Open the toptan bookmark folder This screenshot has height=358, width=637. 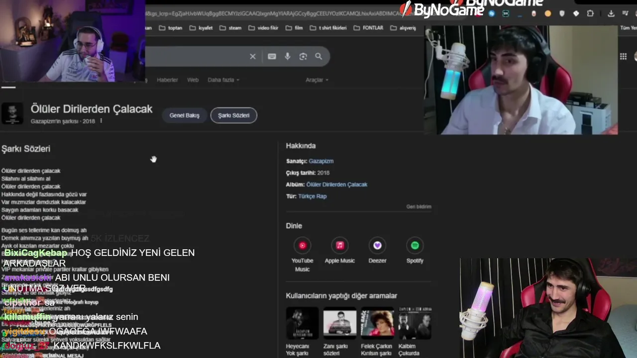point(170,28)
